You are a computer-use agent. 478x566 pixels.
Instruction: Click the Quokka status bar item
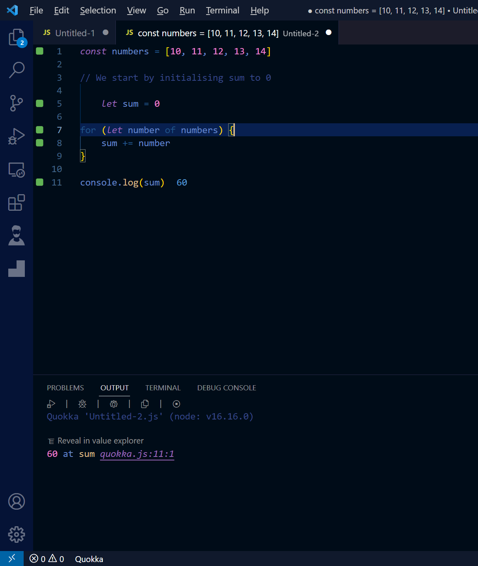[x=89, y=559]
